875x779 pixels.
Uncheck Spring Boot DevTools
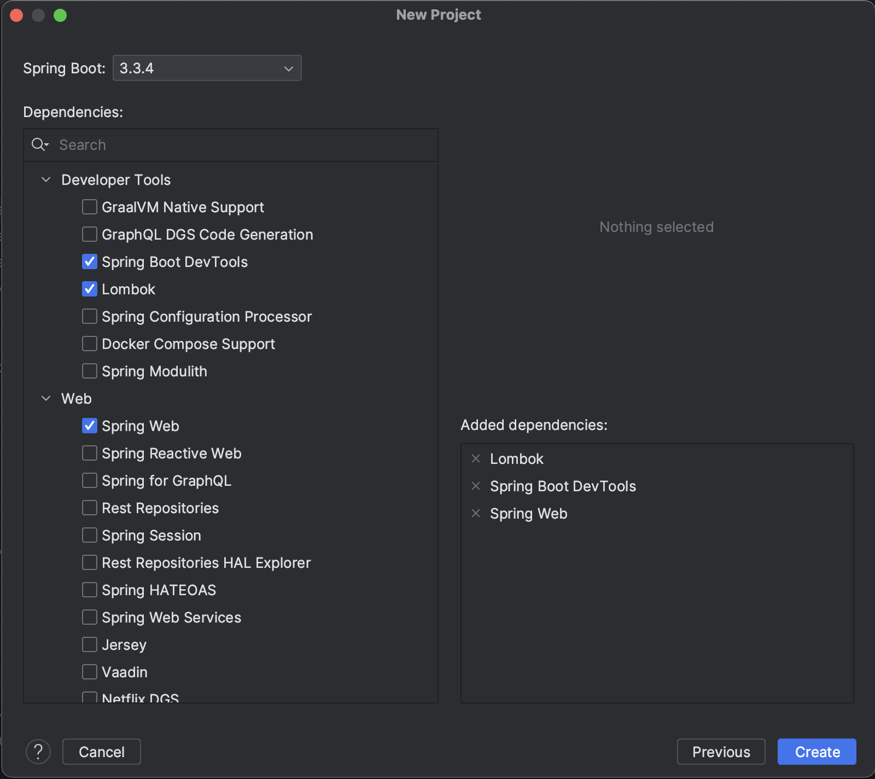click(90, 261)
